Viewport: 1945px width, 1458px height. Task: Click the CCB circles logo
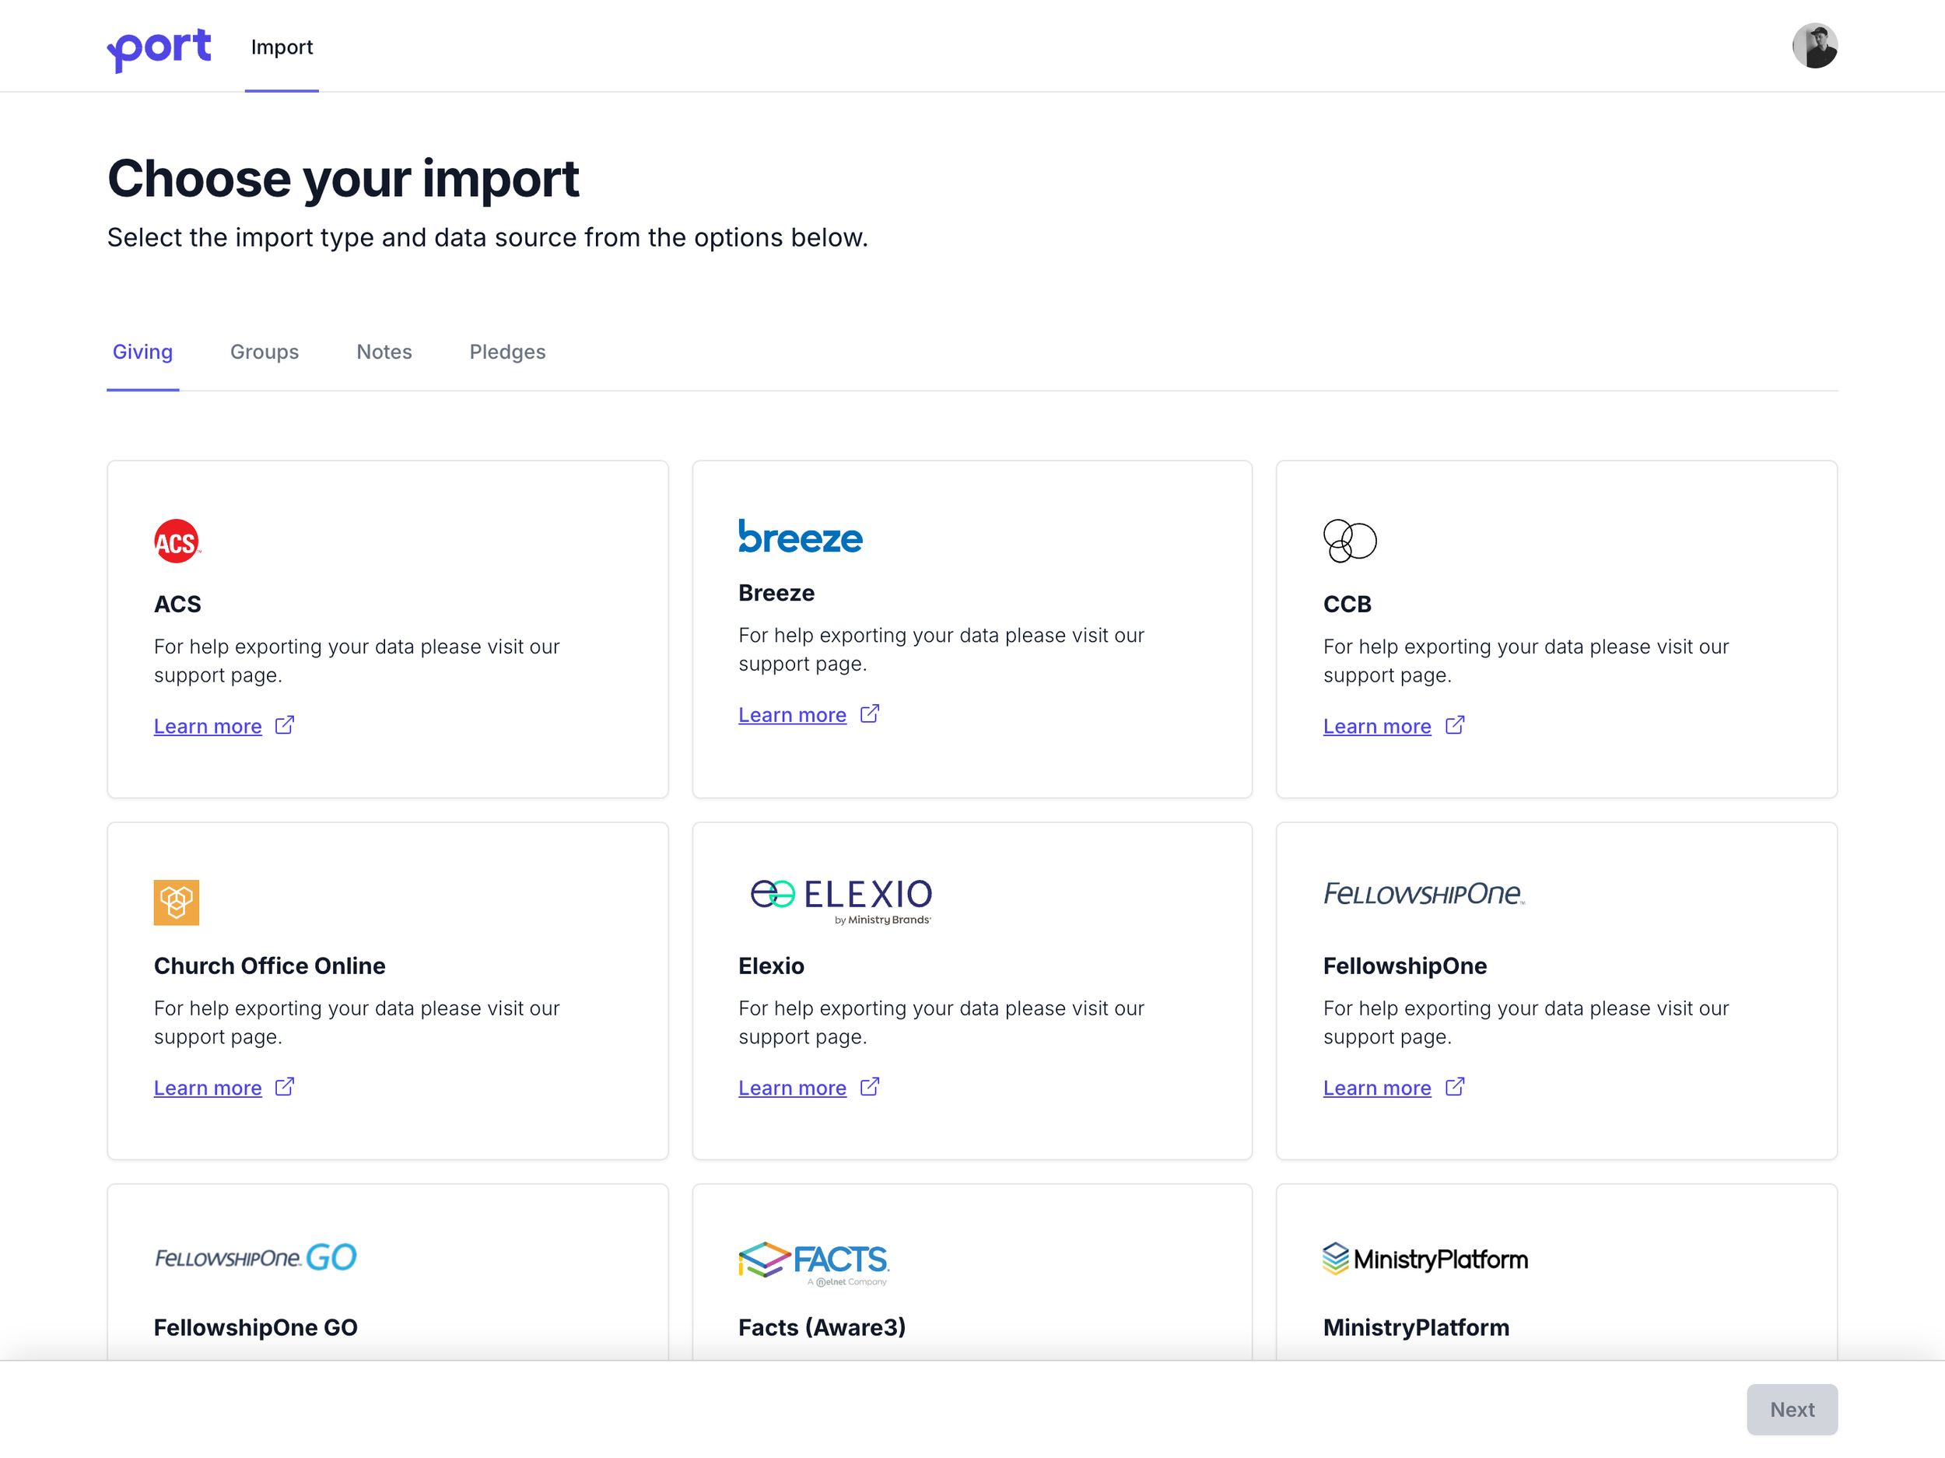[1350, 541]
